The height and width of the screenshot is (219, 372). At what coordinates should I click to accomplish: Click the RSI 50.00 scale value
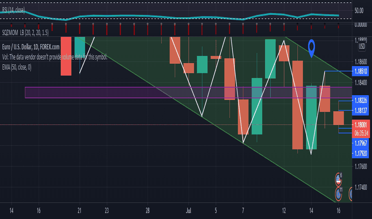point(359,11)
